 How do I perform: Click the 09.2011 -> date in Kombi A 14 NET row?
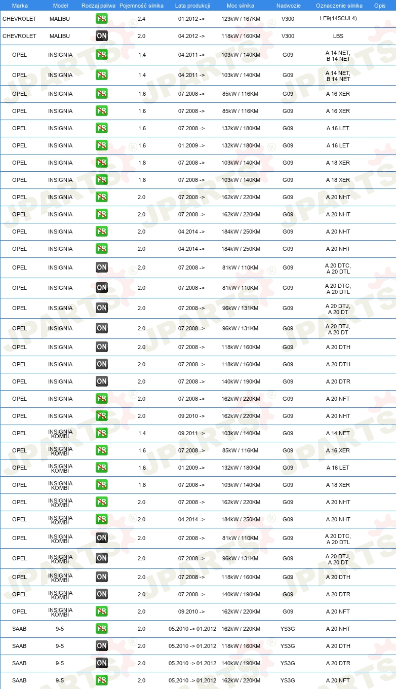pos(191,433)
